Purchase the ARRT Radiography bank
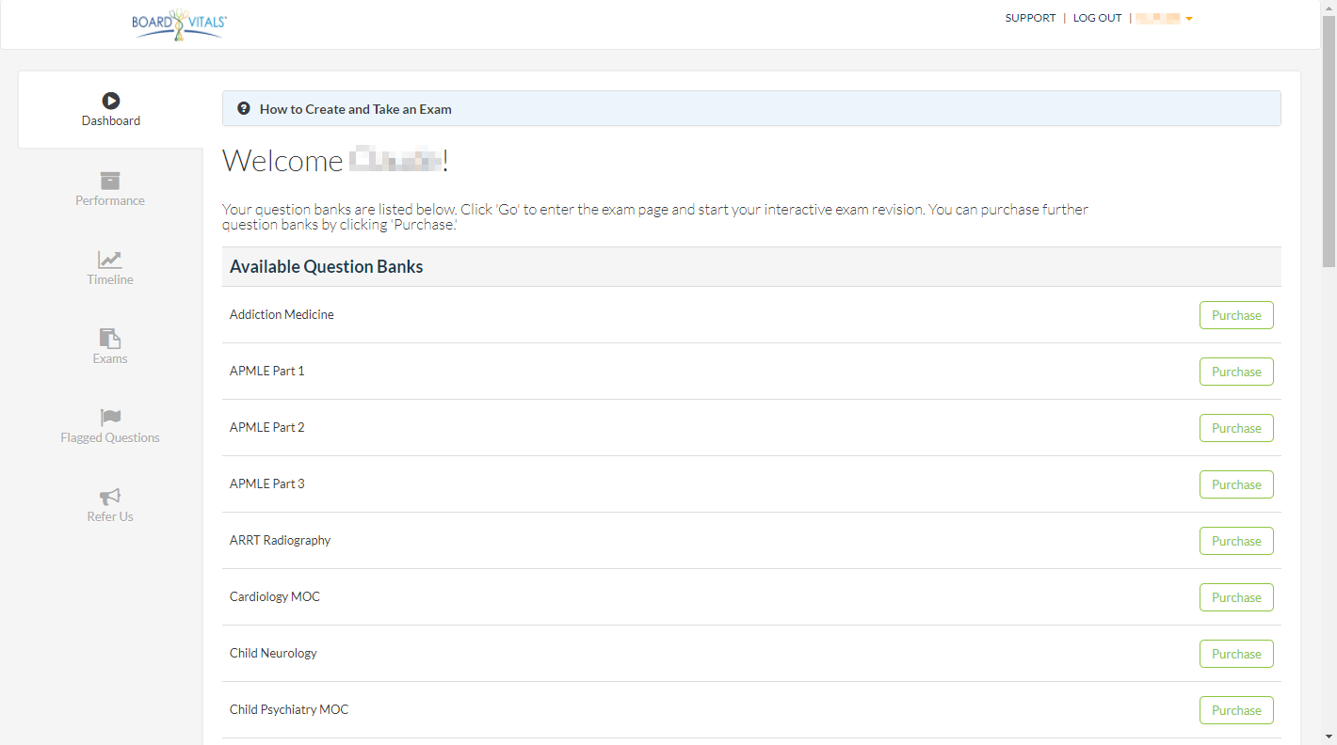This screenshot has width=1337, height=745. tap(1236, 541)
